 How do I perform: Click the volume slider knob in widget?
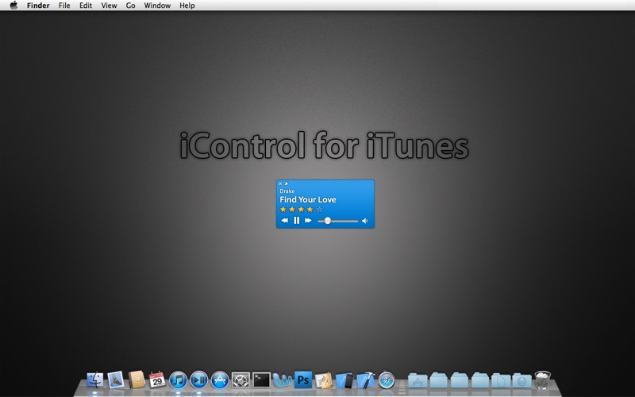(x=328, y=221)
